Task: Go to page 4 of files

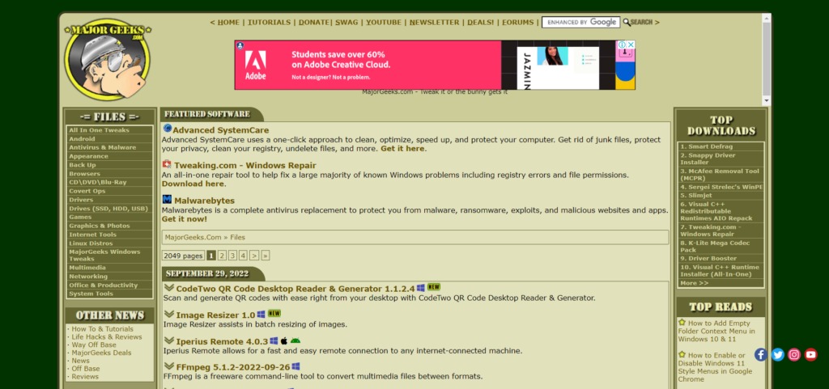Action: click(x=243, y=256)
